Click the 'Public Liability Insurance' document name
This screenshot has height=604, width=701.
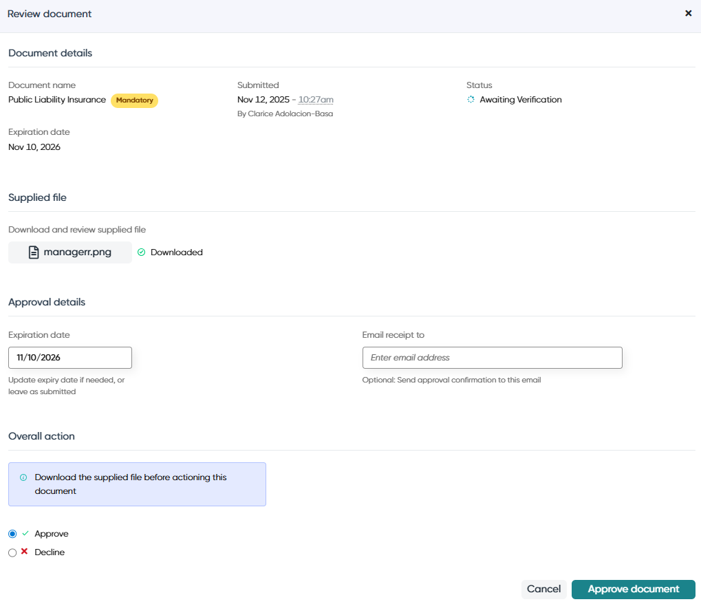[x=57, y=99]
